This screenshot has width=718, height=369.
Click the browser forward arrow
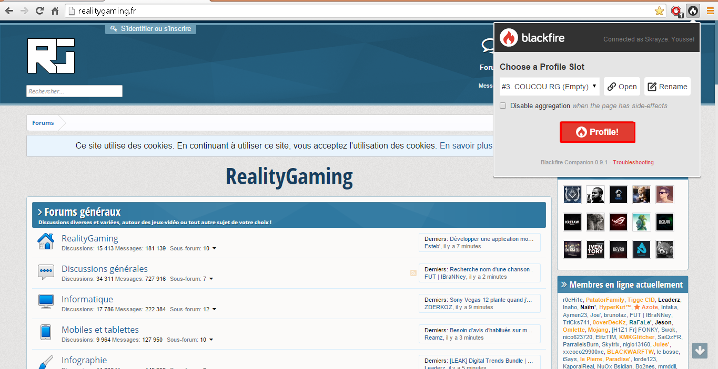click(24, 10)
